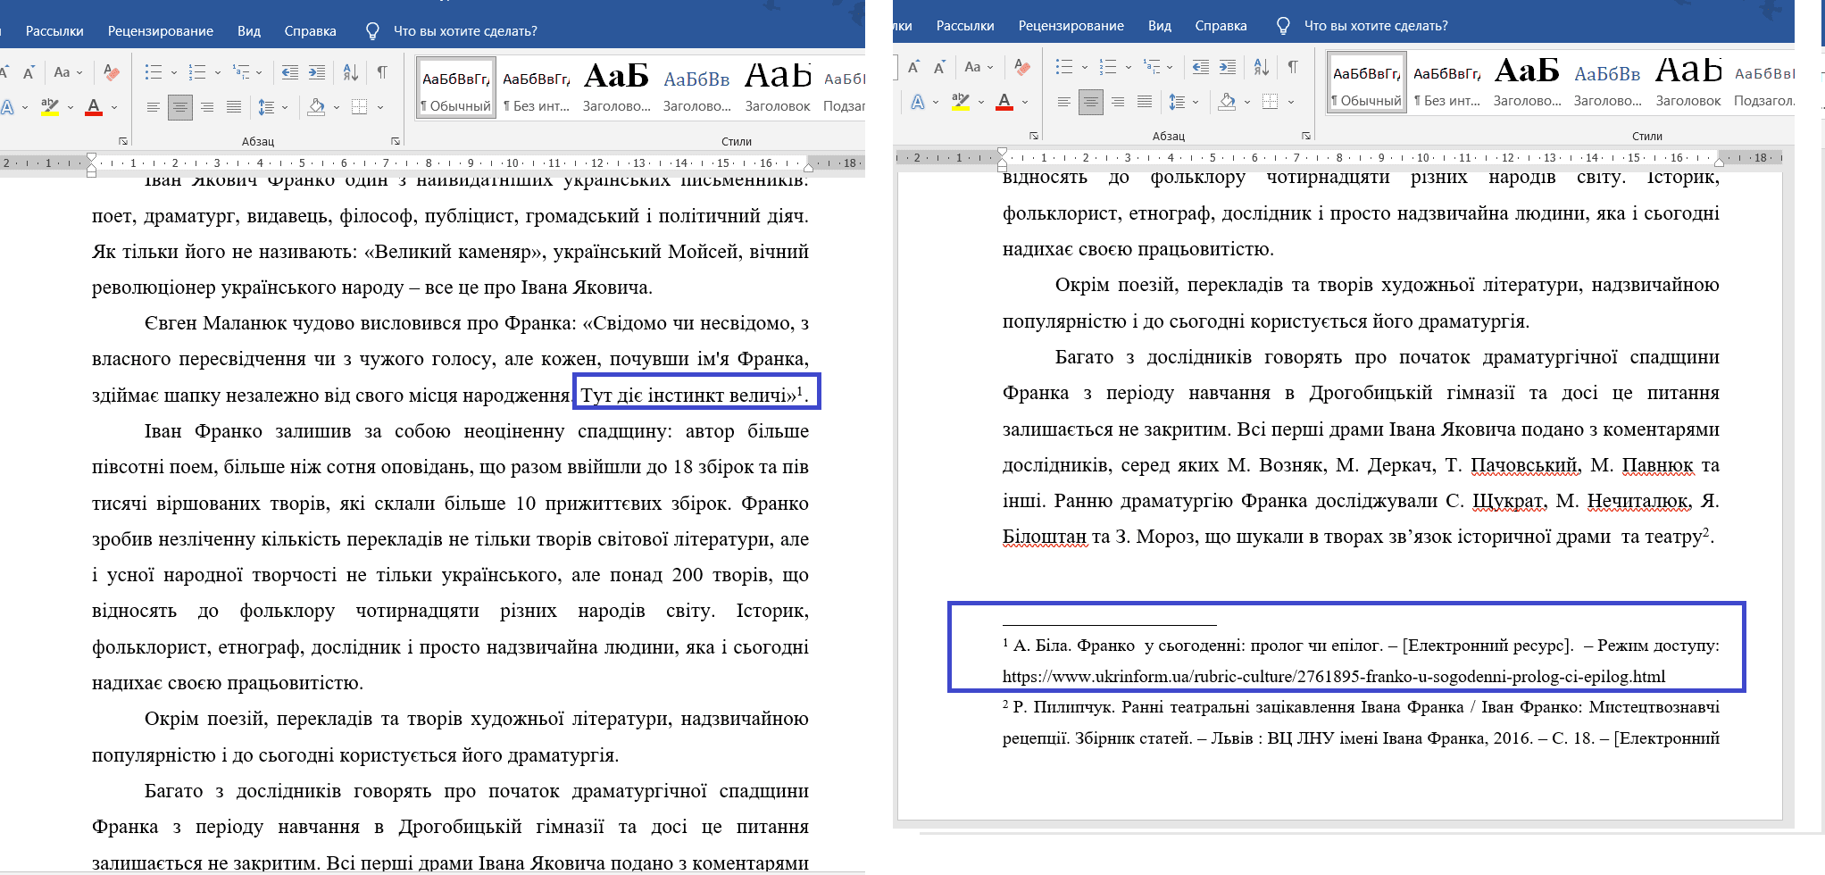The height and width of the screenshot is (875, 1825).
Task: Increase indent in right window
Action: 1228,67
